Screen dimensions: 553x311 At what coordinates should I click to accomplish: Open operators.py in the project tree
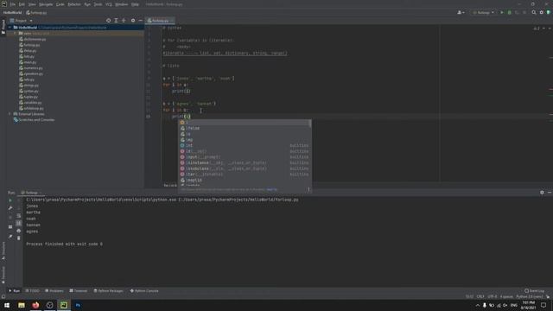tap(31, 73)
